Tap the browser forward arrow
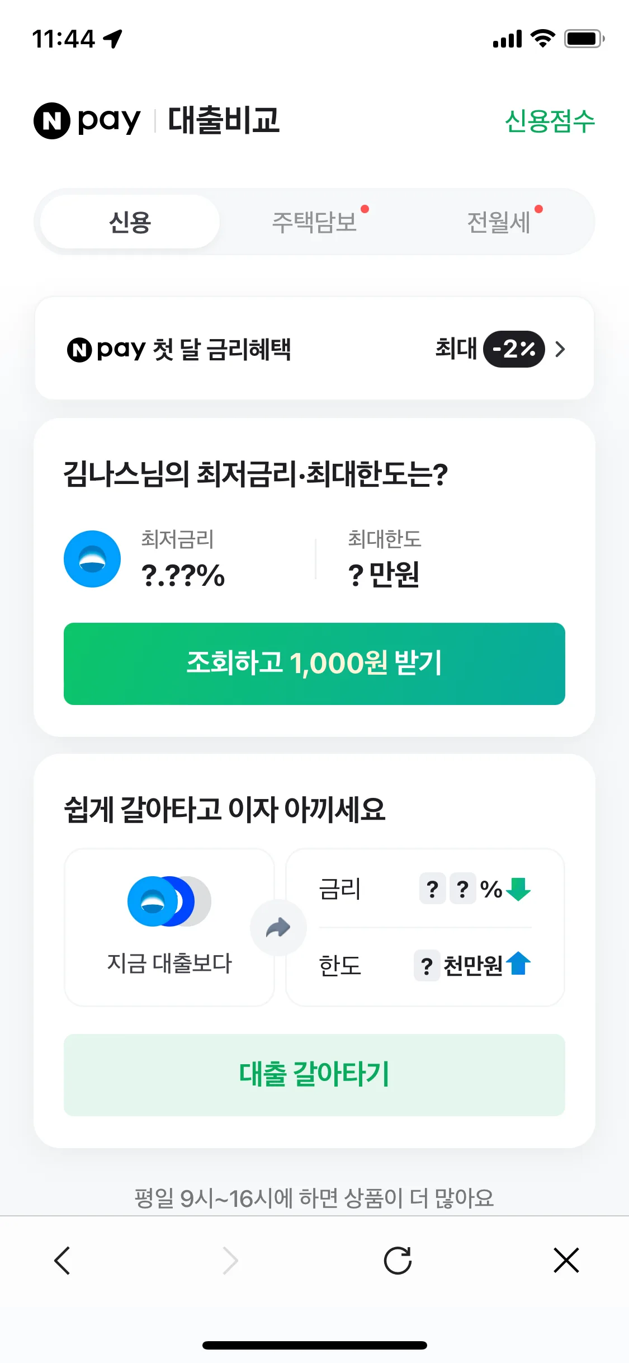Screen dimensions: 629x1363 click(230, 1261)
